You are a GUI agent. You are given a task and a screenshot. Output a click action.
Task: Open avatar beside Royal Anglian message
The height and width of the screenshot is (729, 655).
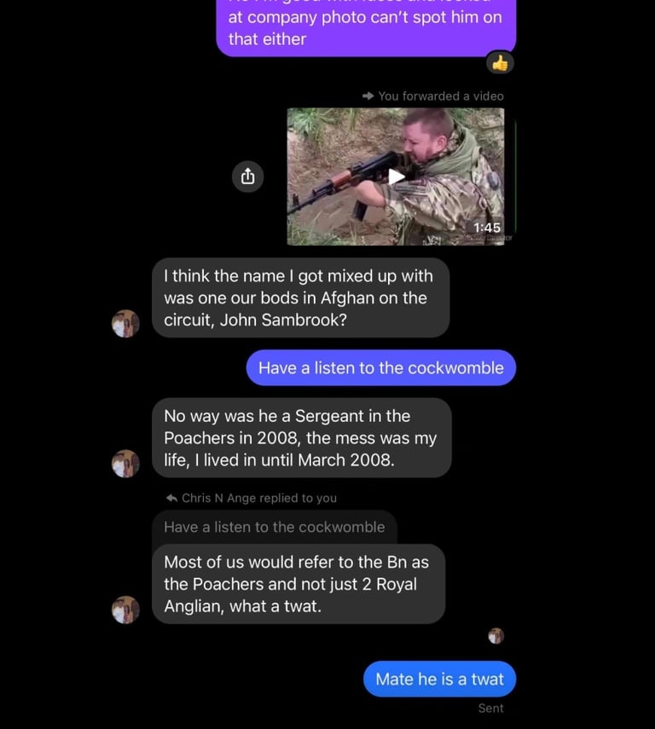tap(125, 610)
